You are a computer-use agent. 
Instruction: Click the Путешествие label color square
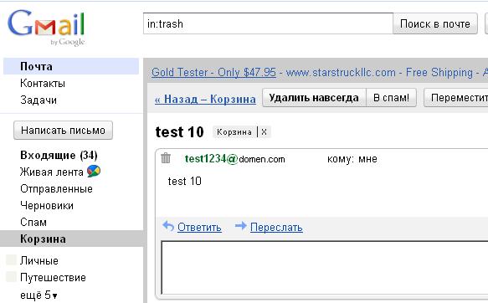pos(11,277)
